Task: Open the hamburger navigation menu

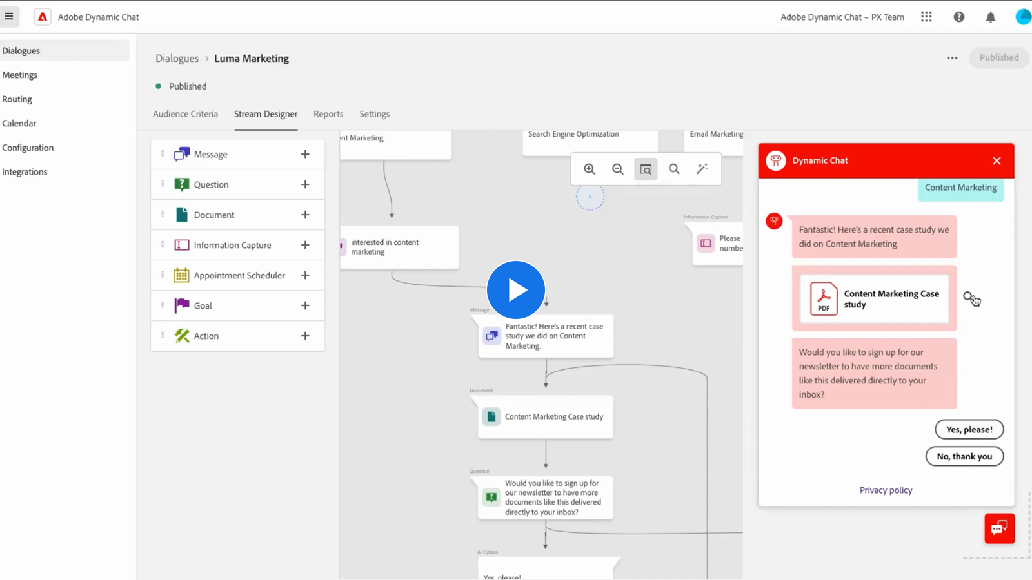Action: pos(9,17)
